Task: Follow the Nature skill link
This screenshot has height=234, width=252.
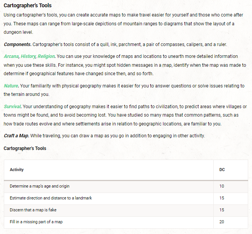Action: point(11,86)
